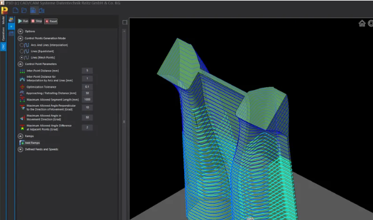This screenshot has width=373, height=220.
Task: Click the 'Lines [Equidistant]' label
Action: [x=42, y=51]
